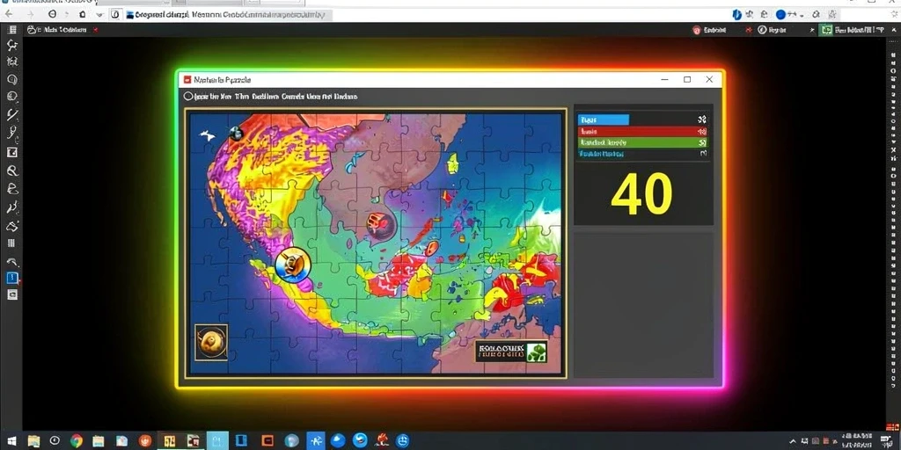Click the red bar in the puzzle side panel
The width and height of the screenshot is (901, 450).
point(642,131)
